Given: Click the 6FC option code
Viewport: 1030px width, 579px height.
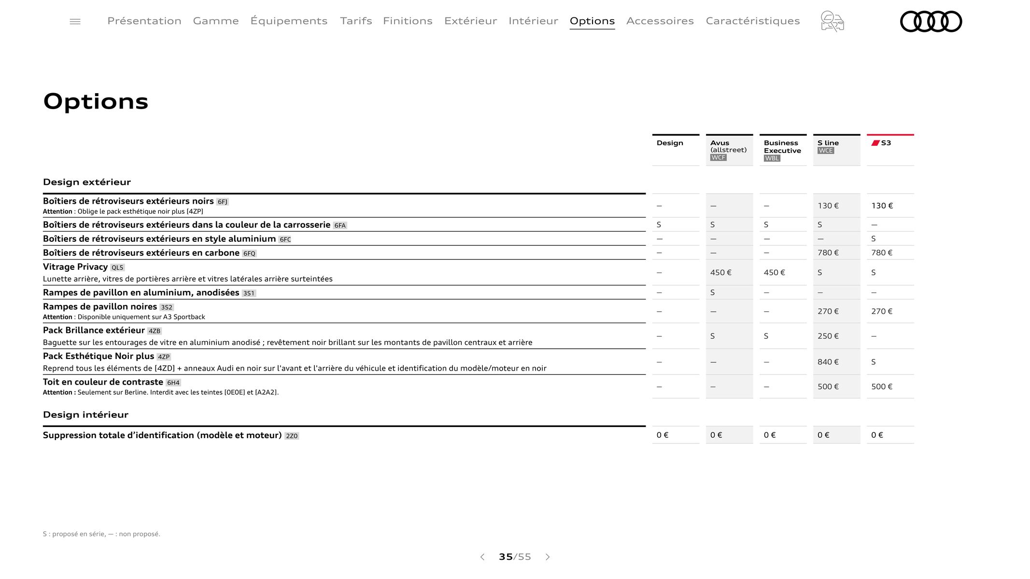Looking at the screenshot, I should point(285,239).
